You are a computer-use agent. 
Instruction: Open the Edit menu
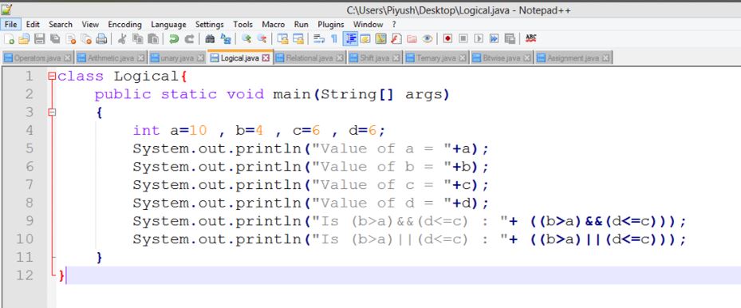[33, 24]
